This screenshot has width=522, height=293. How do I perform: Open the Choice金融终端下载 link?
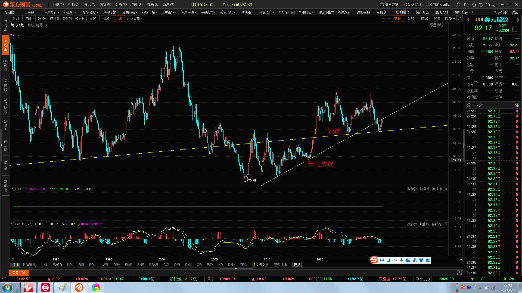pos(238,4)
